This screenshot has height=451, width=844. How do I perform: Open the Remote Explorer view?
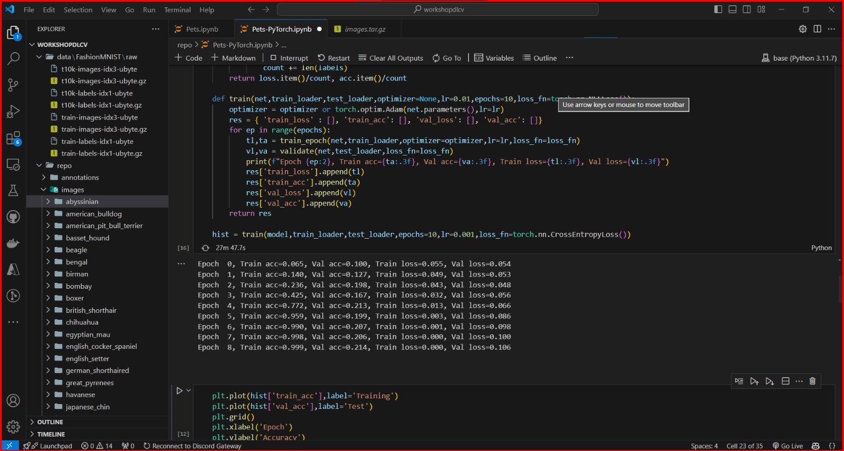click(13, 164)
